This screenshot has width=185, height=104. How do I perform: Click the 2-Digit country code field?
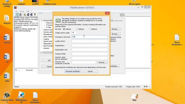pyautogui.click(x=74, y=33)
